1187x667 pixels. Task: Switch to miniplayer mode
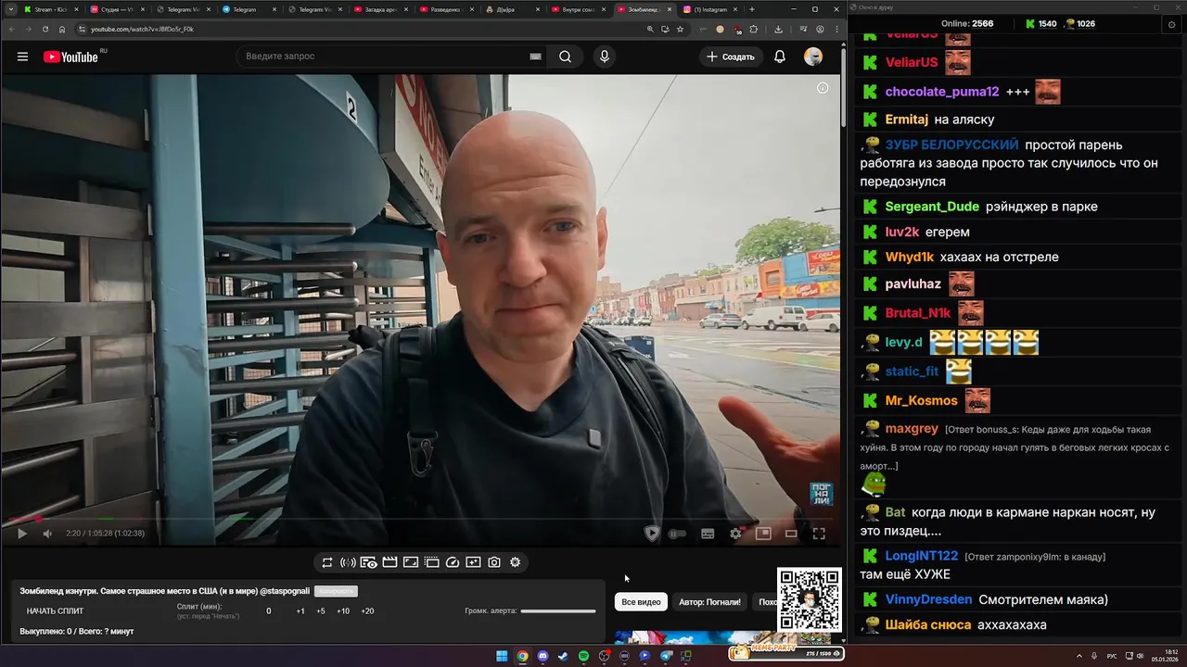(763, 534)
